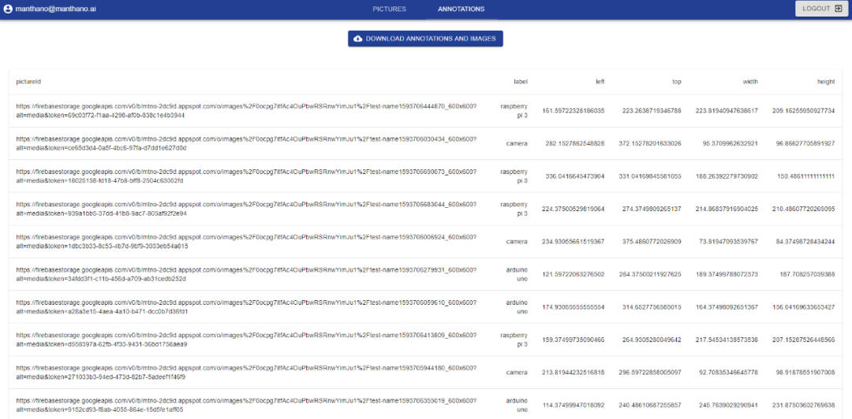Click the user account avatar icon

click(8, 9)
